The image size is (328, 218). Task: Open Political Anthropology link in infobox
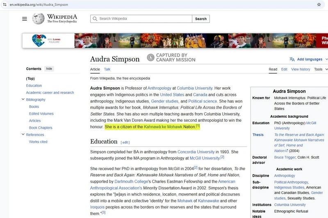point(291,182)
